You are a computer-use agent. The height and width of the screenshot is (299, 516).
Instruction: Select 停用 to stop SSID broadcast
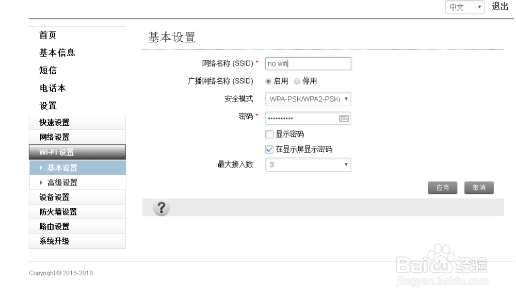click(x=297, y=81)
